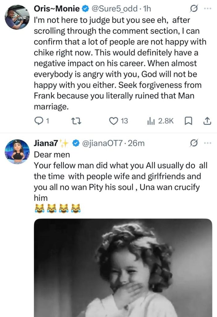Screen dimensions: 217x317
Task: Open Jiana7 avatar profile picture
Action: (x=17, y=151)
